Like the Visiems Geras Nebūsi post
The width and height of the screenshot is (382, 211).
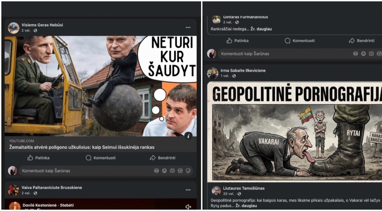tap(38, 158)
